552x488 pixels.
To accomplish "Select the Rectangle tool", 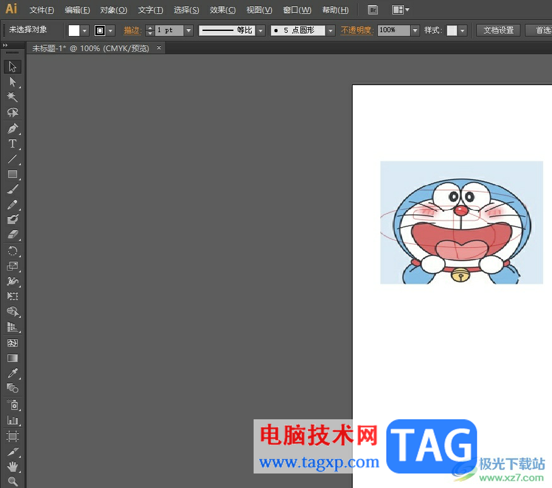I will click(13, 174).
